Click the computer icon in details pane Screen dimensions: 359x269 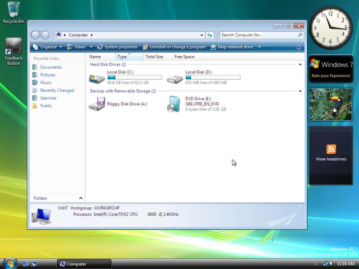tap(42, 216)
